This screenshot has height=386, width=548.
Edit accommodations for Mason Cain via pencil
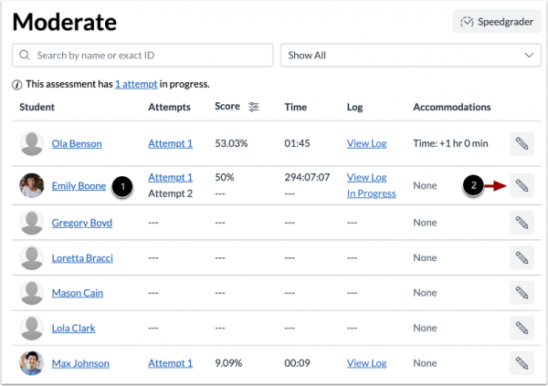522,293
